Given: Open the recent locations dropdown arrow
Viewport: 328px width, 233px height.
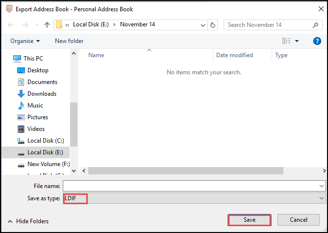Looking at the screenshot, I should (x=37, y=25).
